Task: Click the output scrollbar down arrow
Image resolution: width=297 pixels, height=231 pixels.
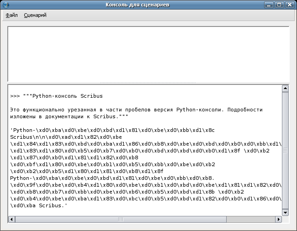Action: point(285,212)
